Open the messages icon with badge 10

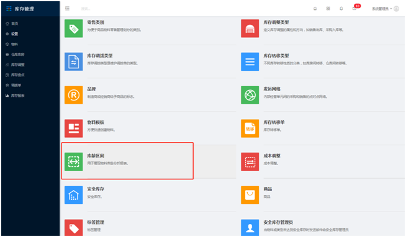point(354,8)
